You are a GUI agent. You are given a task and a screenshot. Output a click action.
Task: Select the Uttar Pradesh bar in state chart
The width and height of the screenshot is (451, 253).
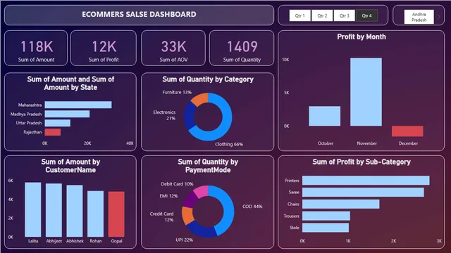coord(58,123)
